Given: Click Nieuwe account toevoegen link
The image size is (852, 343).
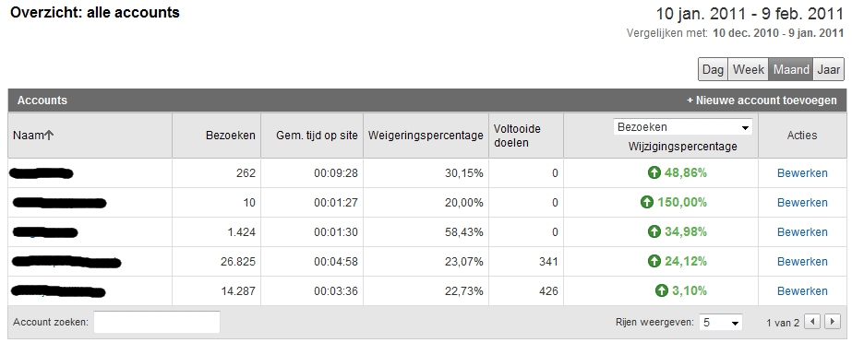Looking at the screenshot, I should coord(762,101).
